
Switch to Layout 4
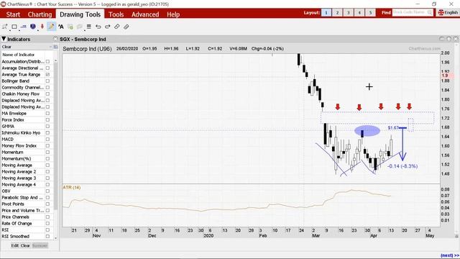359,13
